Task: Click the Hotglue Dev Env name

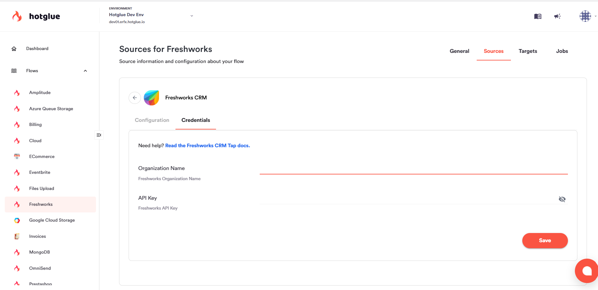Action: click(x=126, y=15)
